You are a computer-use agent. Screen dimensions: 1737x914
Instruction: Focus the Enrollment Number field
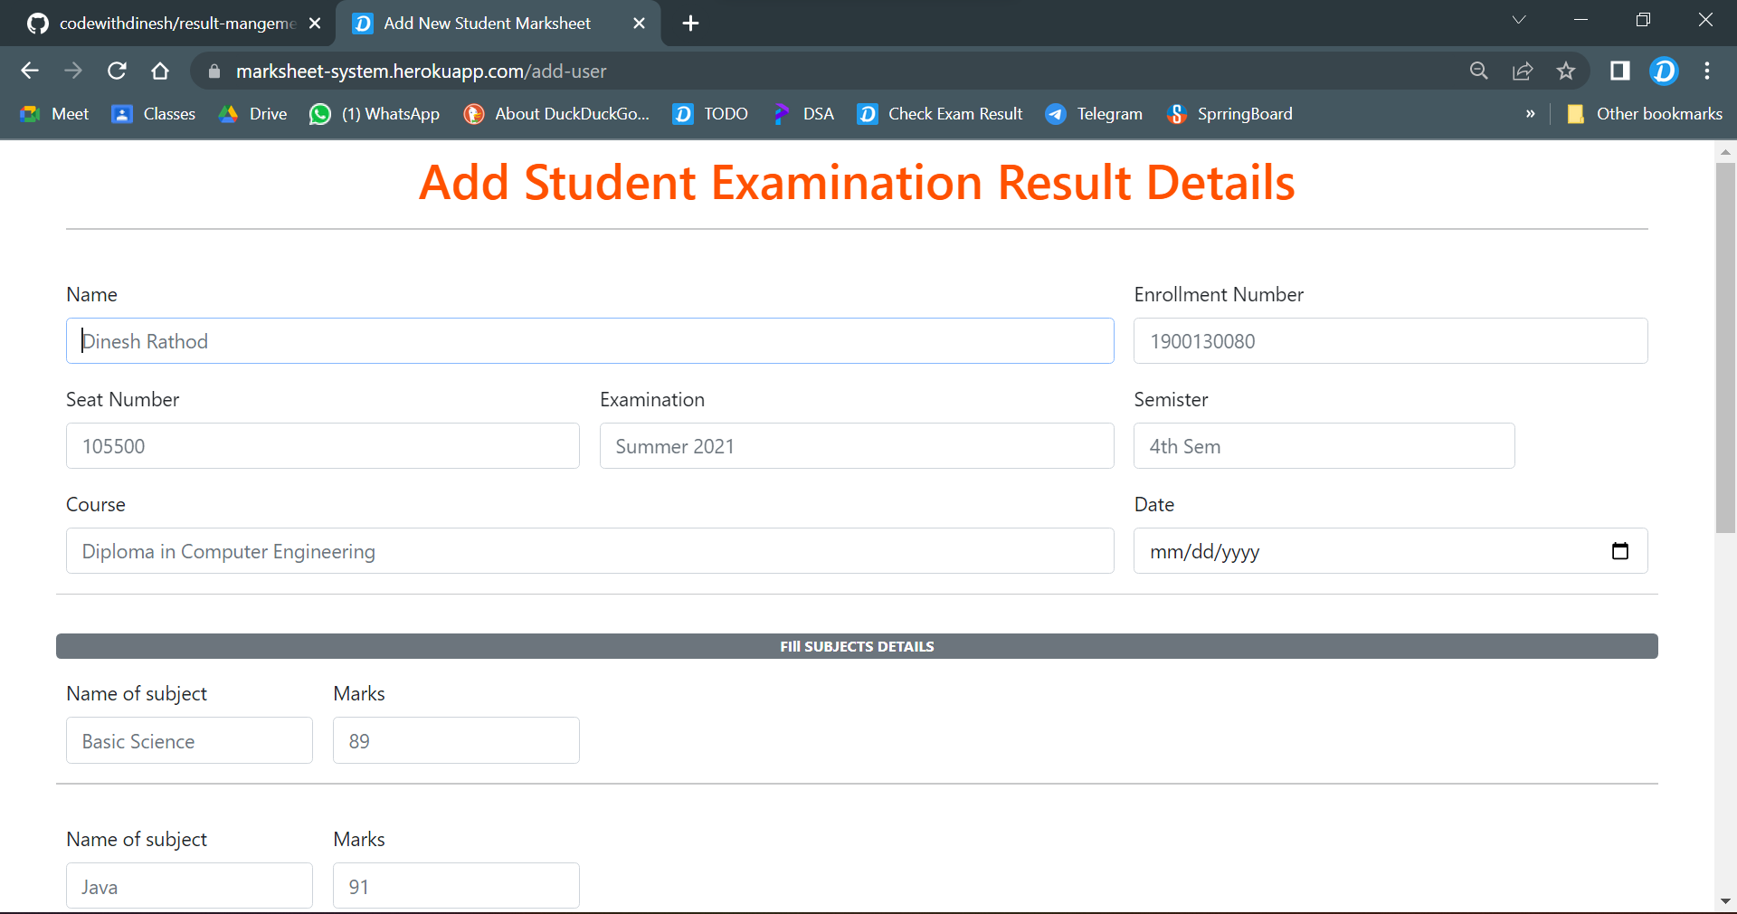[1391, 341]
